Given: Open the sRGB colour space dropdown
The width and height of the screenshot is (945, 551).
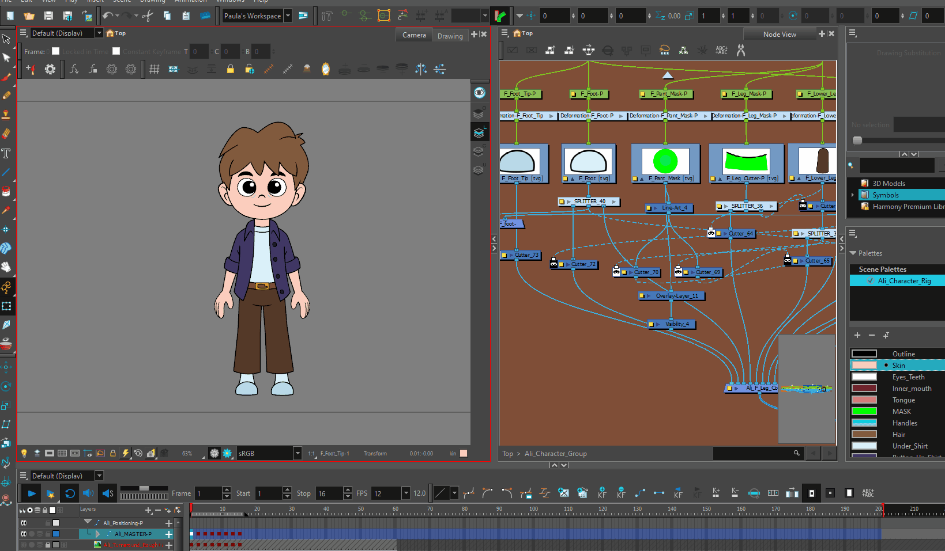Looking at the screenshot, I should click(298, 454).
